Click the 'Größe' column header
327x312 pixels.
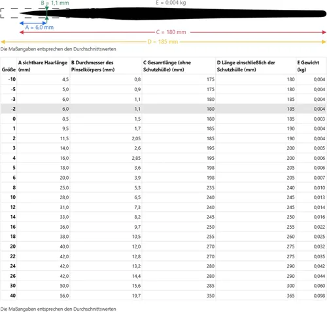9,69
